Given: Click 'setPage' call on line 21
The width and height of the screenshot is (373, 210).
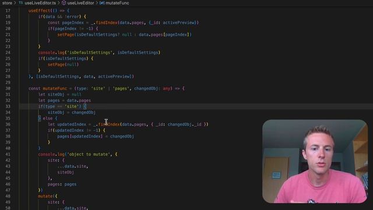Looking at the screenshot, I should click(x=66, y=34).
